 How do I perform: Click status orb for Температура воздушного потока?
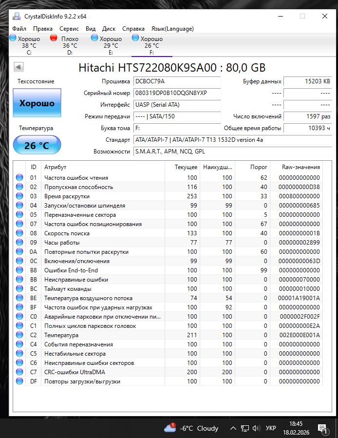click(19, 298)
